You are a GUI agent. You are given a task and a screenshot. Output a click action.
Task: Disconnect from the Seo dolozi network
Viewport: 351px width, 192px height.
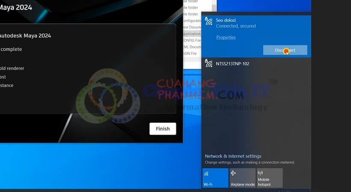285,50
